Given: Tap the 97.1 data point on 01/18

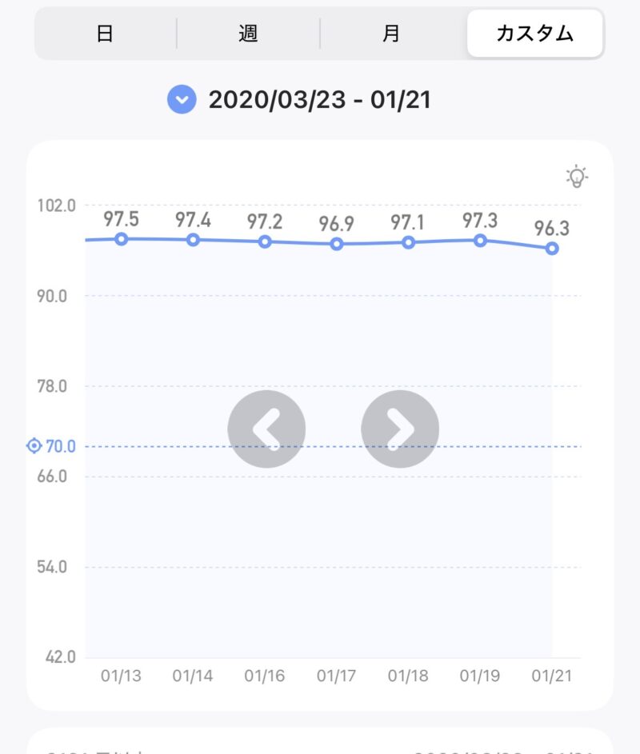Looking at the screenshot, I should pyautogui.click(x=409, y=242).
